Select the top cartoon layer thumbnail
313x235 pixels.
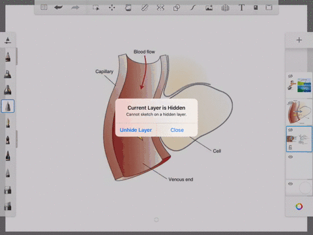[299, 86]
